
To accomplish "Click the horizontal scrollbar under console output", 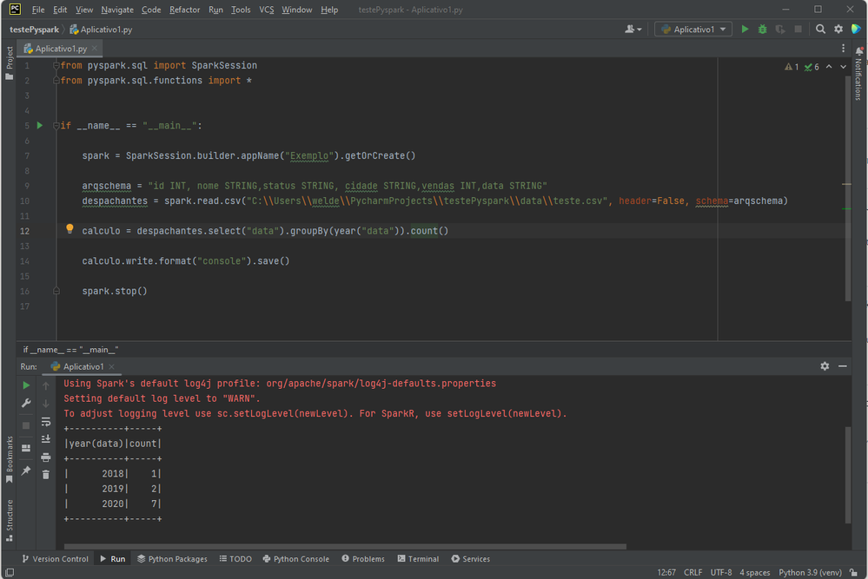I will [x=348, y=547].
